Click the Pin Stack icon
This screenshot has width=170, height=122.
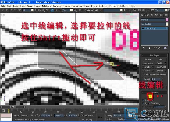point(144,48)
